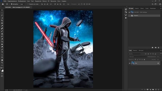Select the Eyedropper tool

tap(2, 26)
